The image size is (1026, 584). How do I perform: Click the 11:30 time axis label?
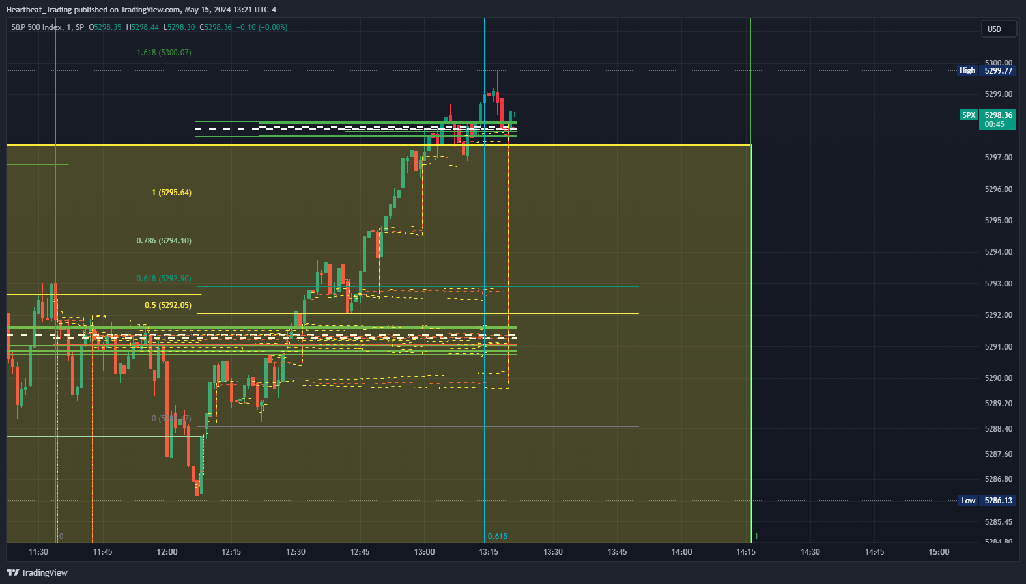pyautogui.click(x=38, y=552)
